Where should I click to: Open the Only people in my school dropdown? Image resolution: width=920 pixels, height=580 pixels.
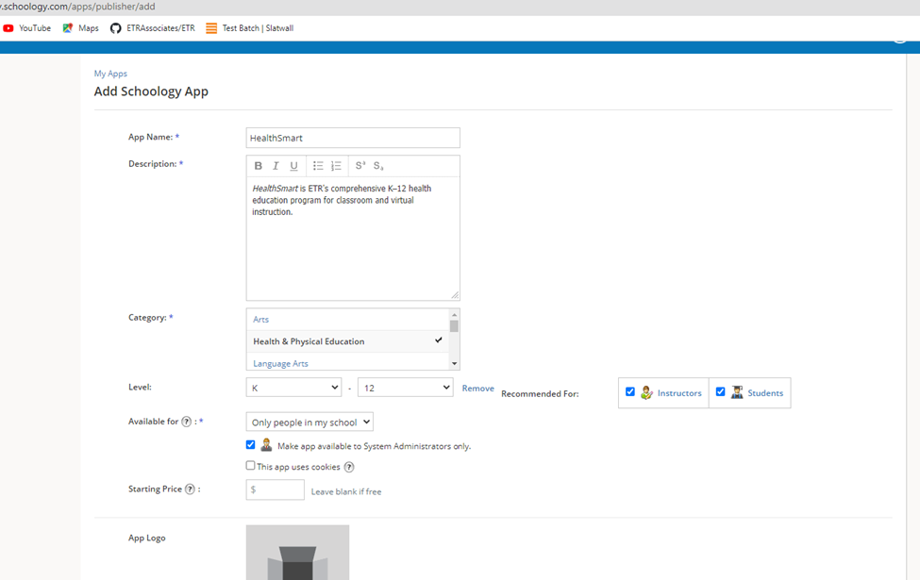tap(309, 422)
